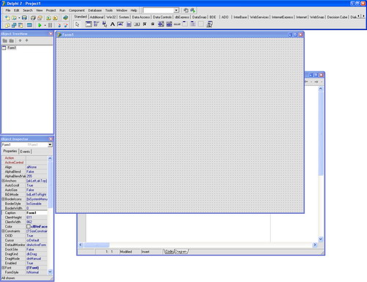Select the RadioButton component on the palette

153,24
